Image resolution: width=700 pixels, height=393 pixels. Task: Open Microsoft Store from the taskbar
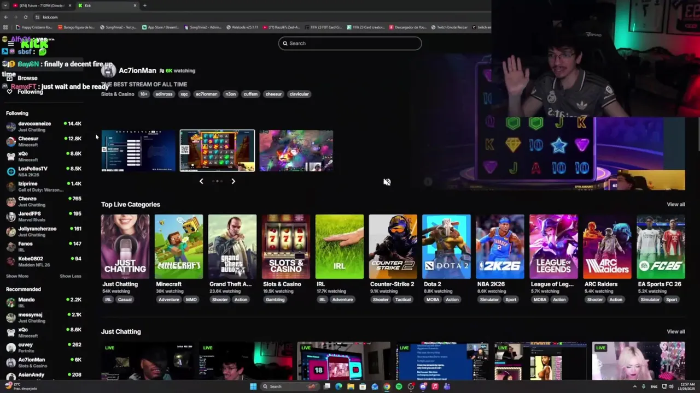[363, 386]
